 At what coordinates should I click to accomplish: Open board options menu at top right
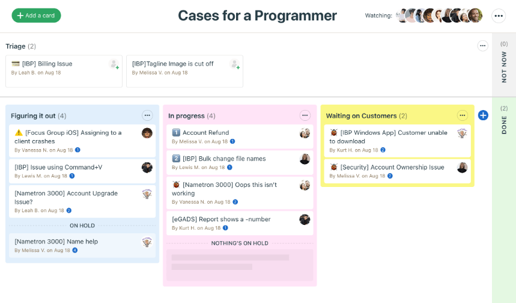499,16
